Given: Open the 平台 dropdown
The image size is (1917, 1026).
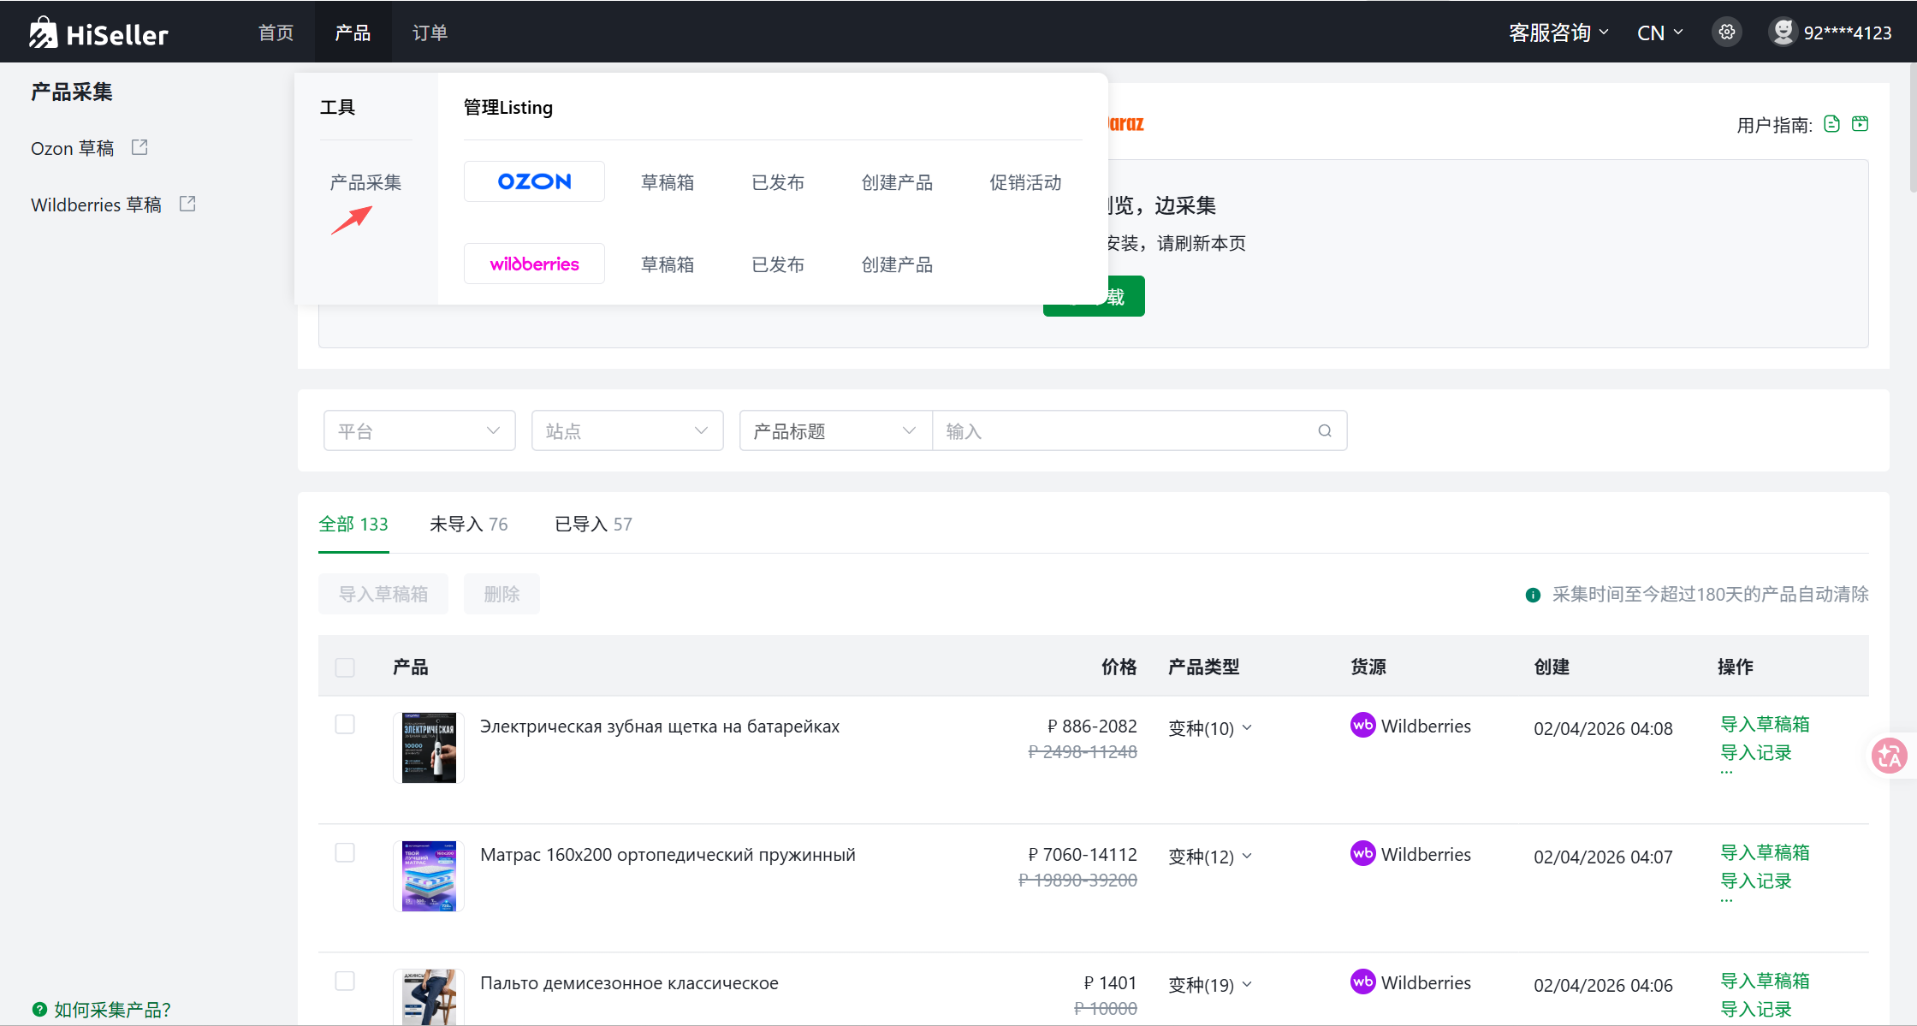Looking at the screenshot, I should [x=419, y=430].
